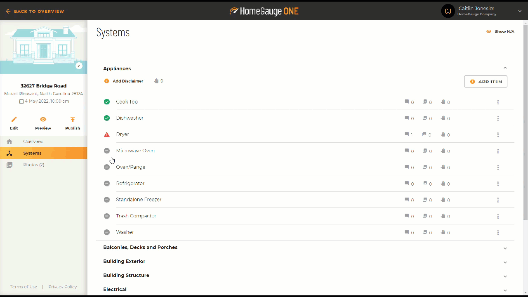
Task: Go to Overview in the sidebar
Action: (33, 141)
